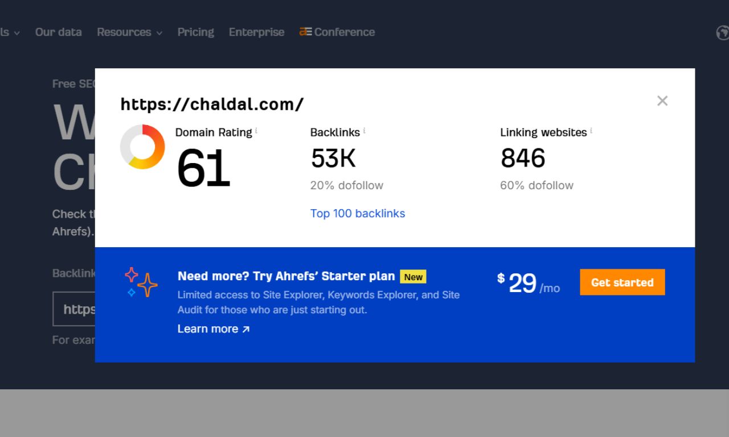Open the Our data navigation item
Image resolution: width=729 pixels, height=437 pixels.
point(58,32)
